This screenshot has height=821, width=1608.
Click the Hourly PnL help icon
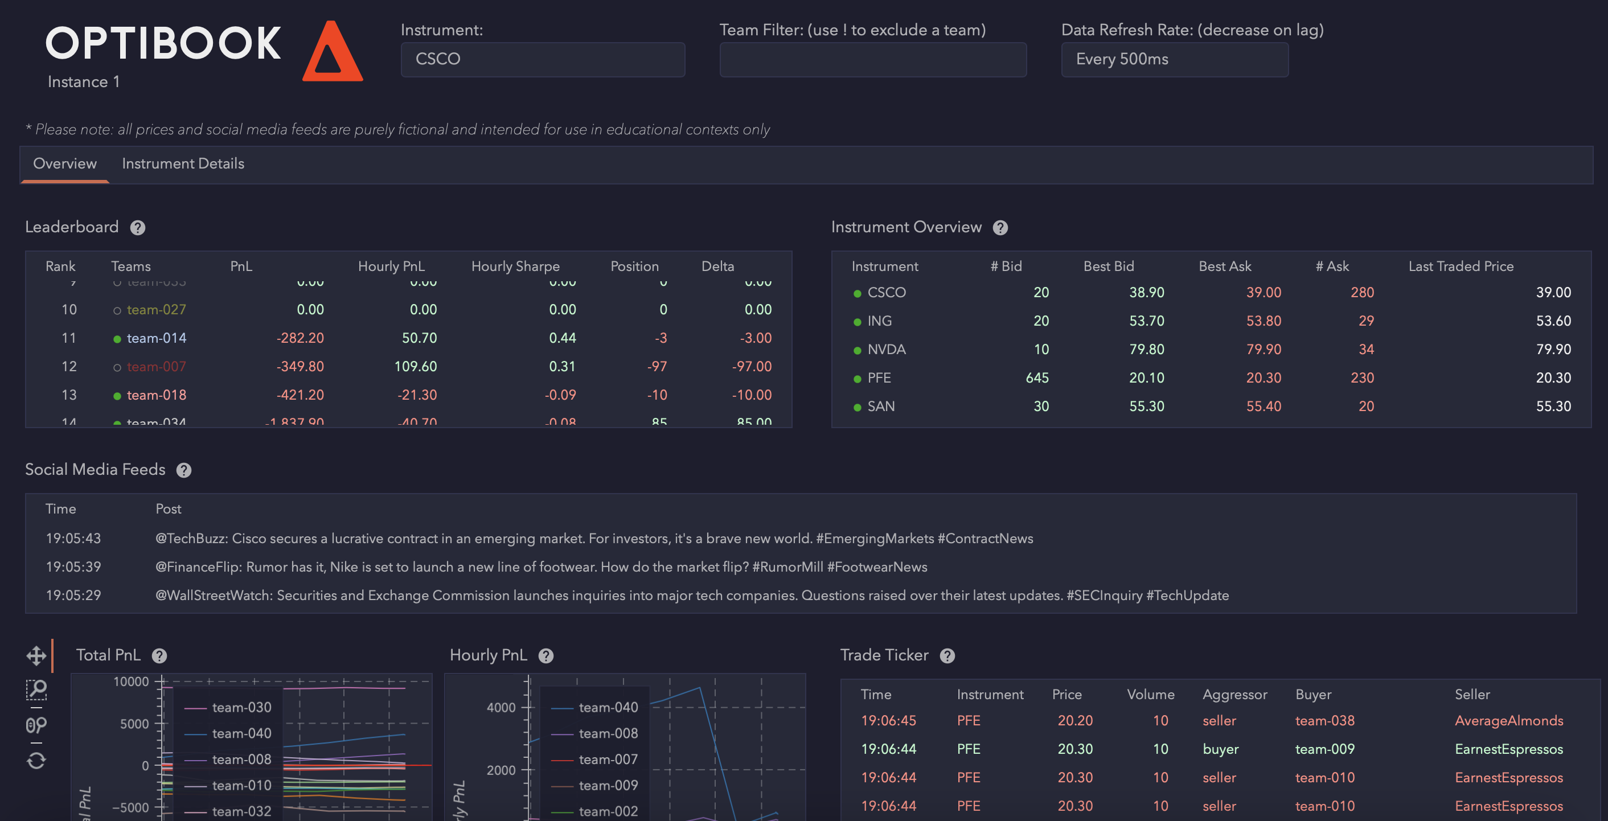click(x=546, y=655)
